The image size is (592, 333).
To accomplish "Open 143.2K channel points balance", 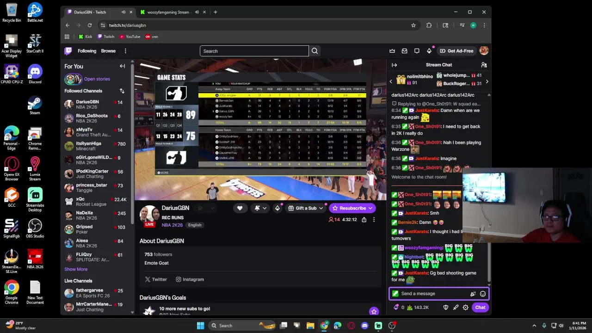I will click(418, 308).
